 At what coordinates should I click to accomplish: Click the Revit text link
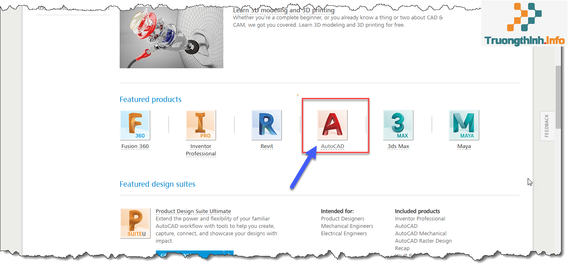click(267, 146)
